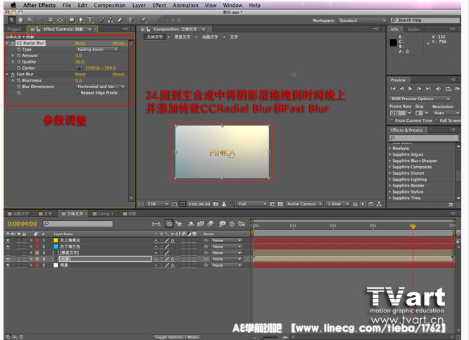Click the Toggle Switches / Modes button
The width and height of the screenshot is (469, 340).
coord(177,337)
